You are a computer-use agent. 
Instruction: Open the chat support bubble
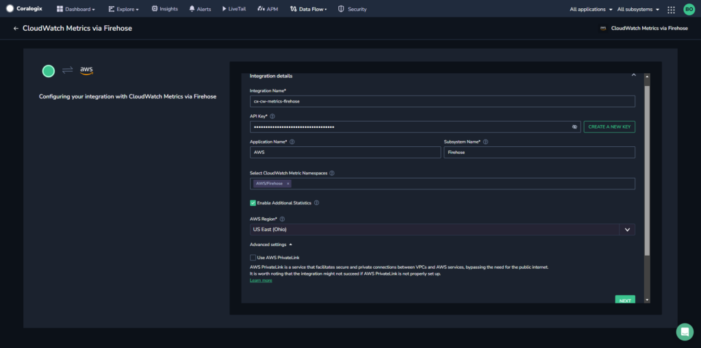pos(685,332)
